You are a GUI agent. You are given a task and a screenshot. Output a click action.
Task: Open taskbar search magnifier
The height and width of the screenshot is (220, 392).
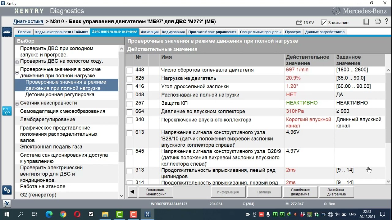21,214
